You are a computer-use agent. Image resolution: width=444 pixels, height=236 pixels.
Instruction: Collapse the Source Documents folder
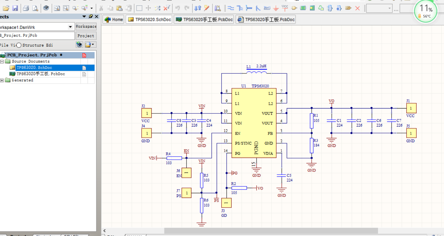(2, 61)
